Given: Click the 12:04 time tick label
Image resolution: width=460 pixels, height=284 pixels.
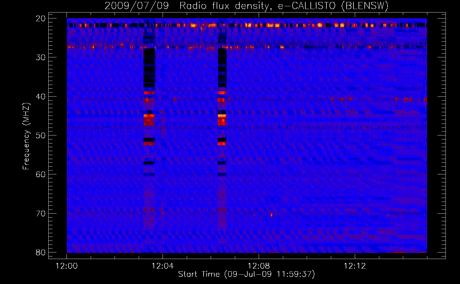Looking at the screenshot, I should pos(163,266).
